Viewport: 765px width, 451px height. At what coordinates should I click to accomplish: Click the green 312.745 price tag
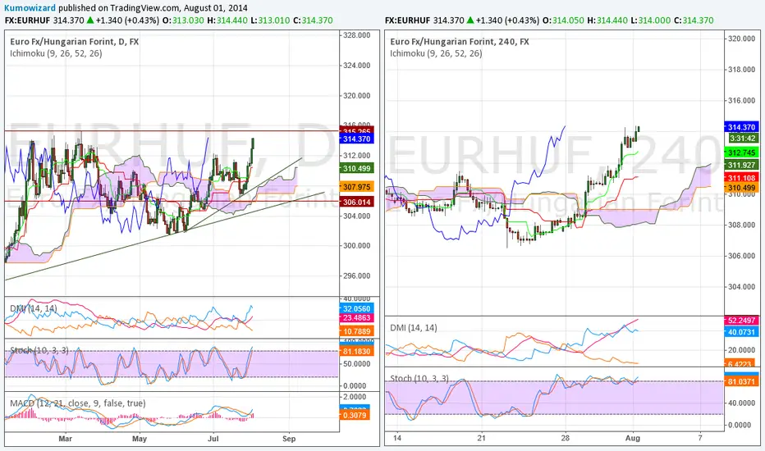pyautogui.click(x=741, y=153)
